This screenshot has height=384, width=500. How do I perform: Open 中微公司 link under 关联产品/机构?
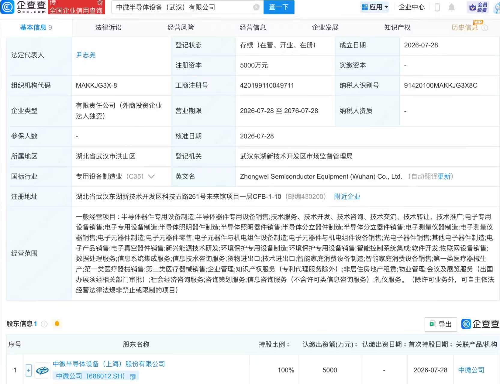click(471, 370)
